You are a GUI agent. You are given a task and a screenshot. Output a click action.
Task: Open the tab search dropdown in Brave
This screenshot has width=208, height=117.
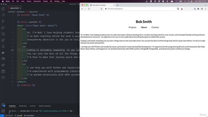205,5
